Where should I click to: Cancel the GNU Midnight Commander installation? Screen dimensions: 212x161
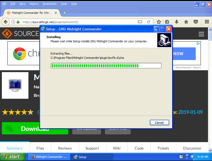point(159,122)
